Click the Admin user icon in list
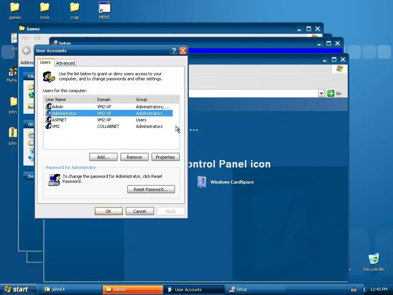393x295 pixels. (x=48, y=107)
